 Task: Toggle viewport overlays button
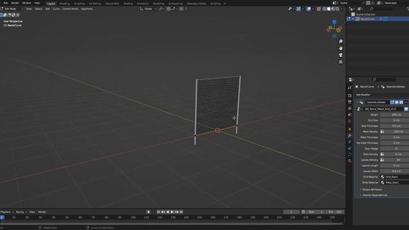click(x=309, y=9)
